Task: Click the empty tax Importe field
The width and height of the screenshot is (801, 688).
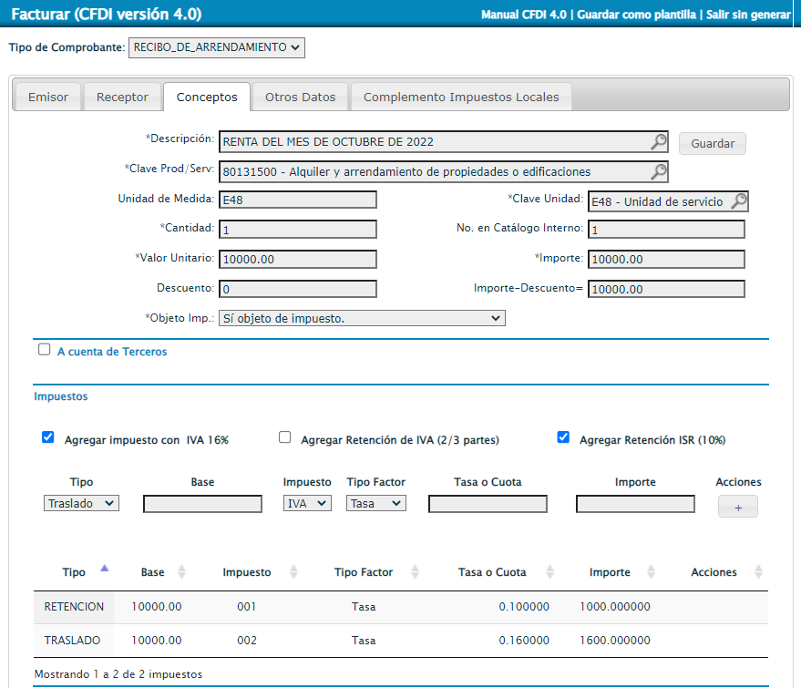Action: click(x=635, y=504)
